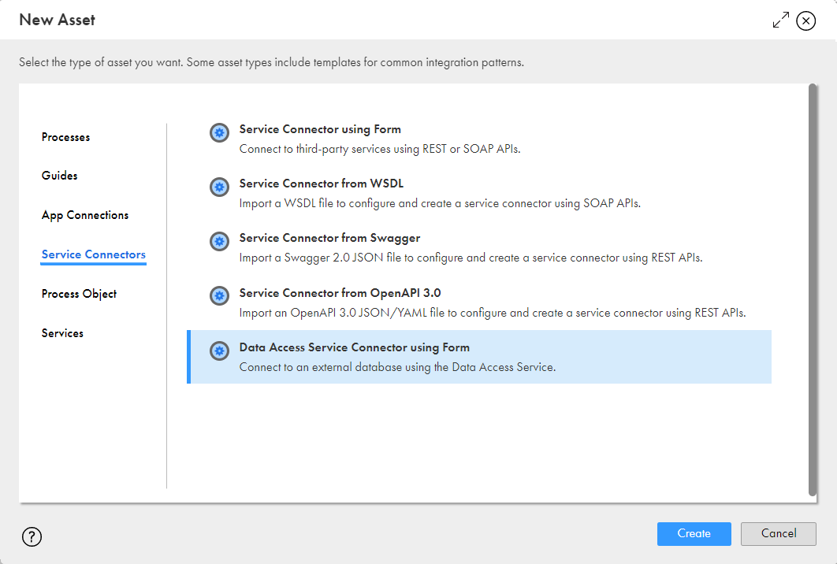Expand dialog with the maximize arrows icon
Screen dimensions: 837x564
tap(781, 20)
